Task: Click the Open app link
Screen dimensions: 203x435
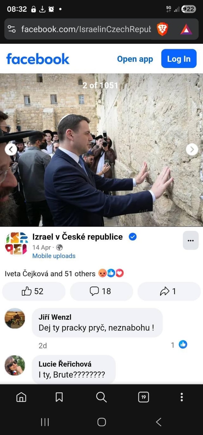Action: tap(135, 59)
